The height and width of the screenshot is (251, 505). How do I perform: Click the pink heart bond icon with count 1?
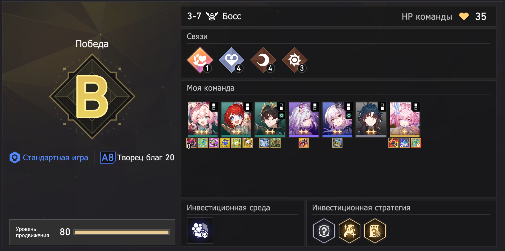[200, 60]
